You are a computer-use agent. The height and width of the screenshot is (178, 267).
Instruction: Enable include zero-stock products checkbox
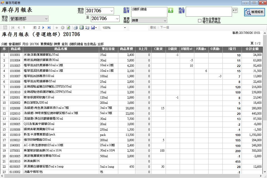tap(200, 21)
